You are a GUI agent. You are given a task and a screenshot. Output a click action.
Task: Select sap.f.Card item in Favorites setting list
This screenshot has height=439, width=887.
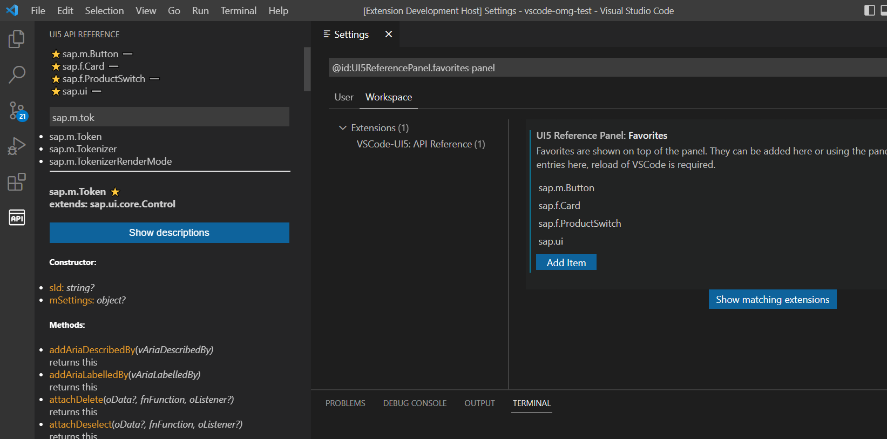(x=559, y=206)
